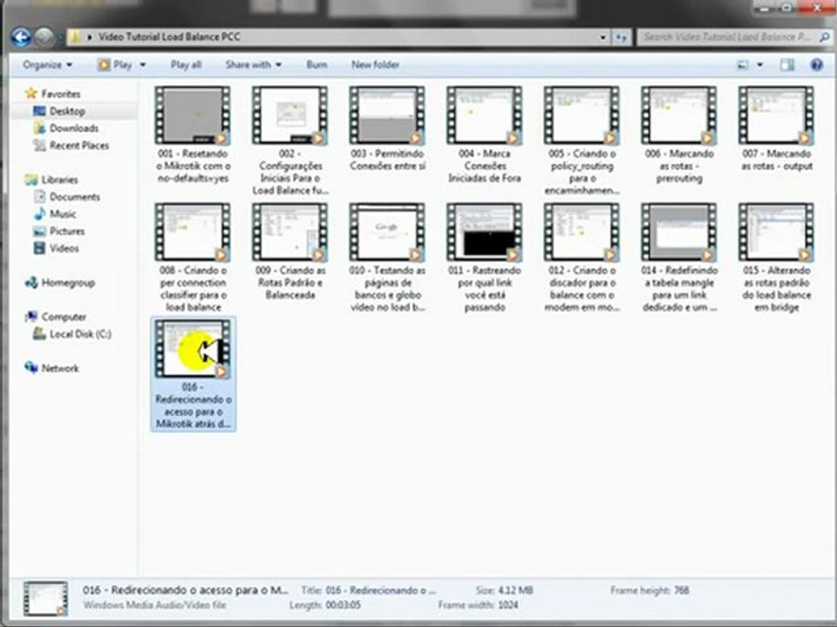Open Downloads in the navigation pane

click(x=73, y=128)
